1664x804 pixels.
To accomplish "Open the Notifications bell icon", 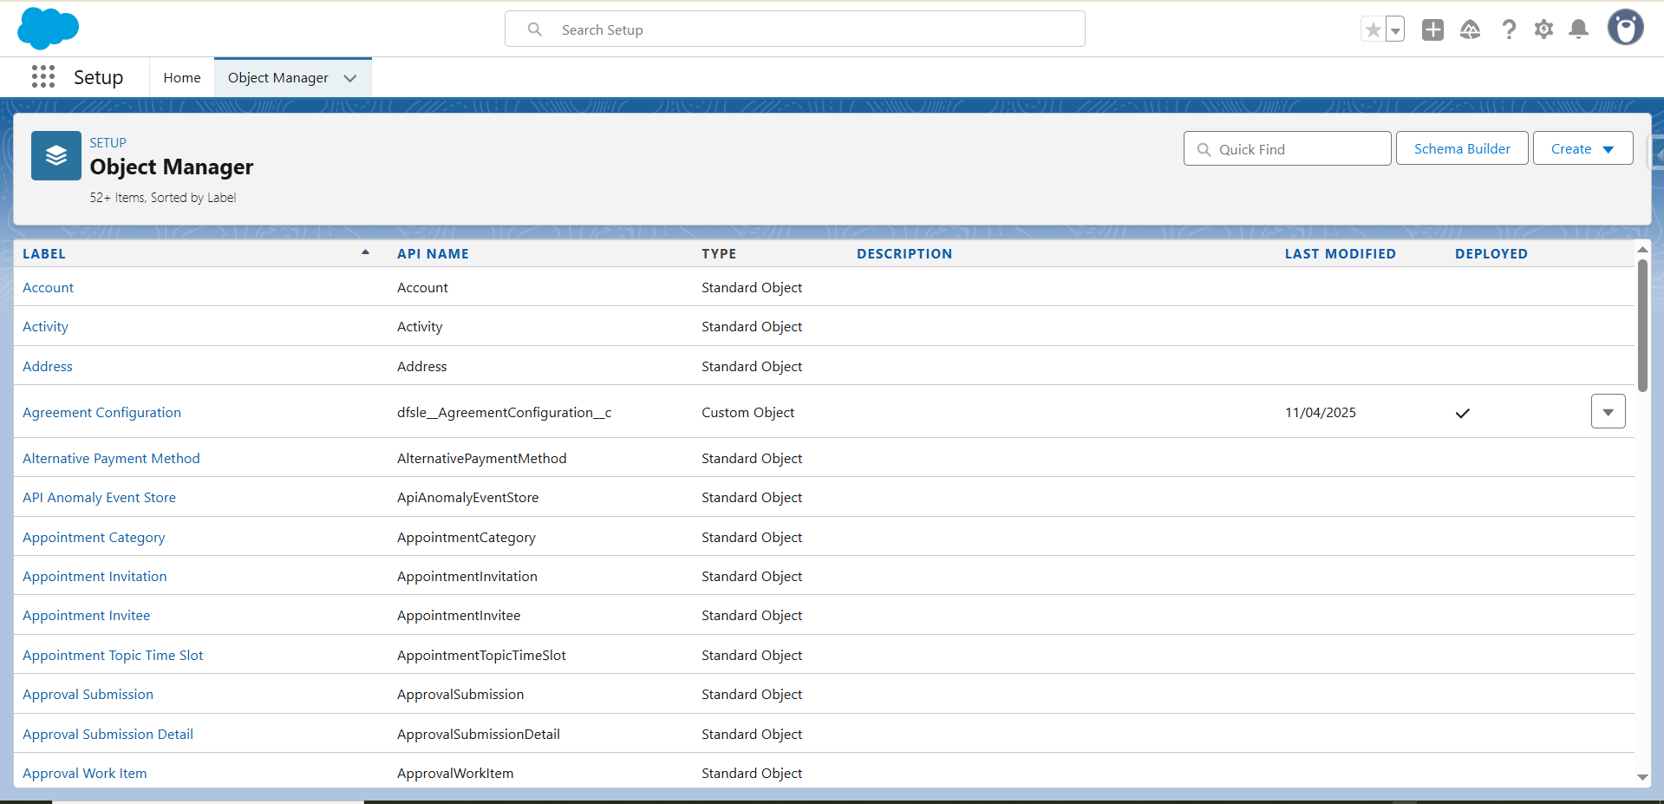I will pyautogui.click(x=1579, y=30).
